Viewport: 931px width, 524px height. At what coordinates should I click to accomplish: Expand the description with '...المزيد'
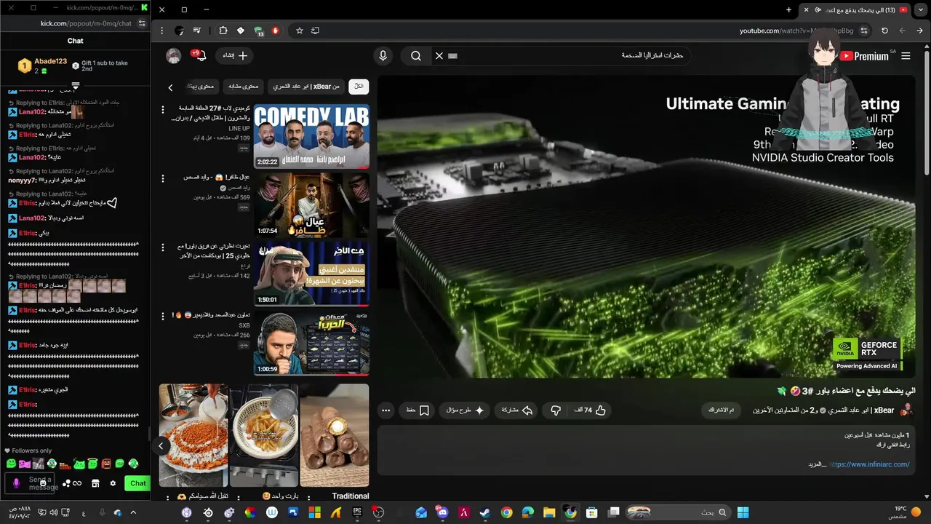click(x=818, y=464)
